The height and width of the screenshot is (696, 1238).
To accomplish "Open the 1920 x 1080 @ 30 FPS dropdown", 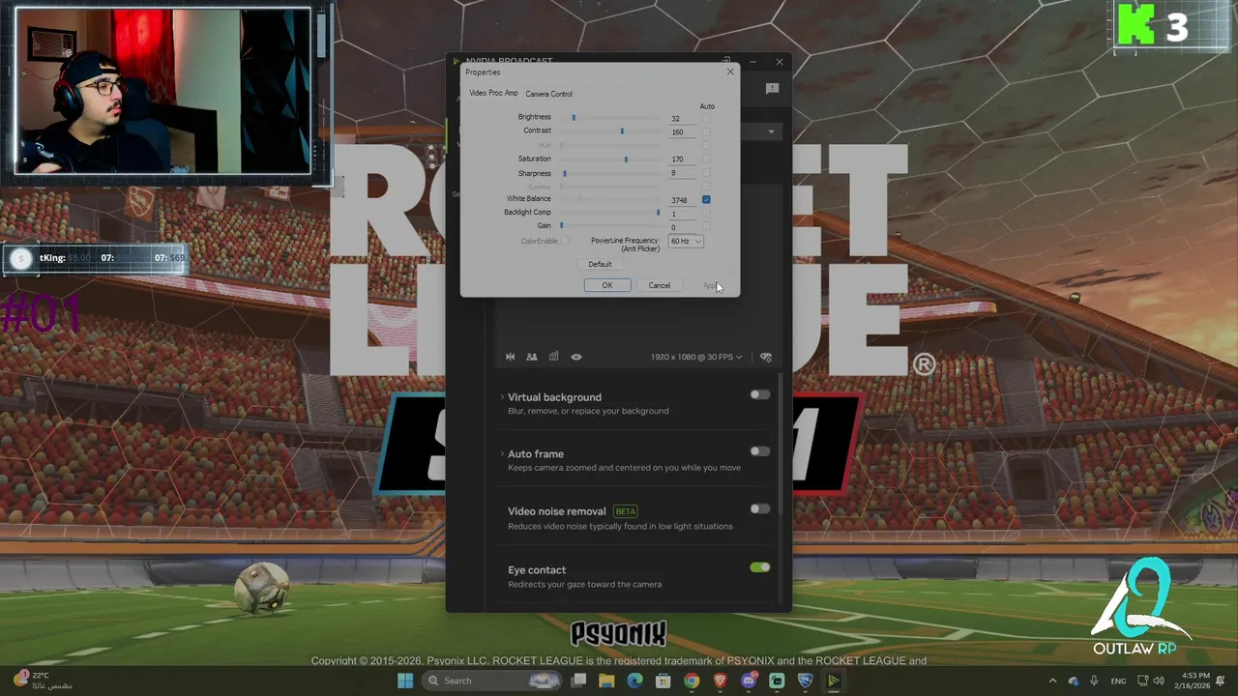I will click(696, 357).
